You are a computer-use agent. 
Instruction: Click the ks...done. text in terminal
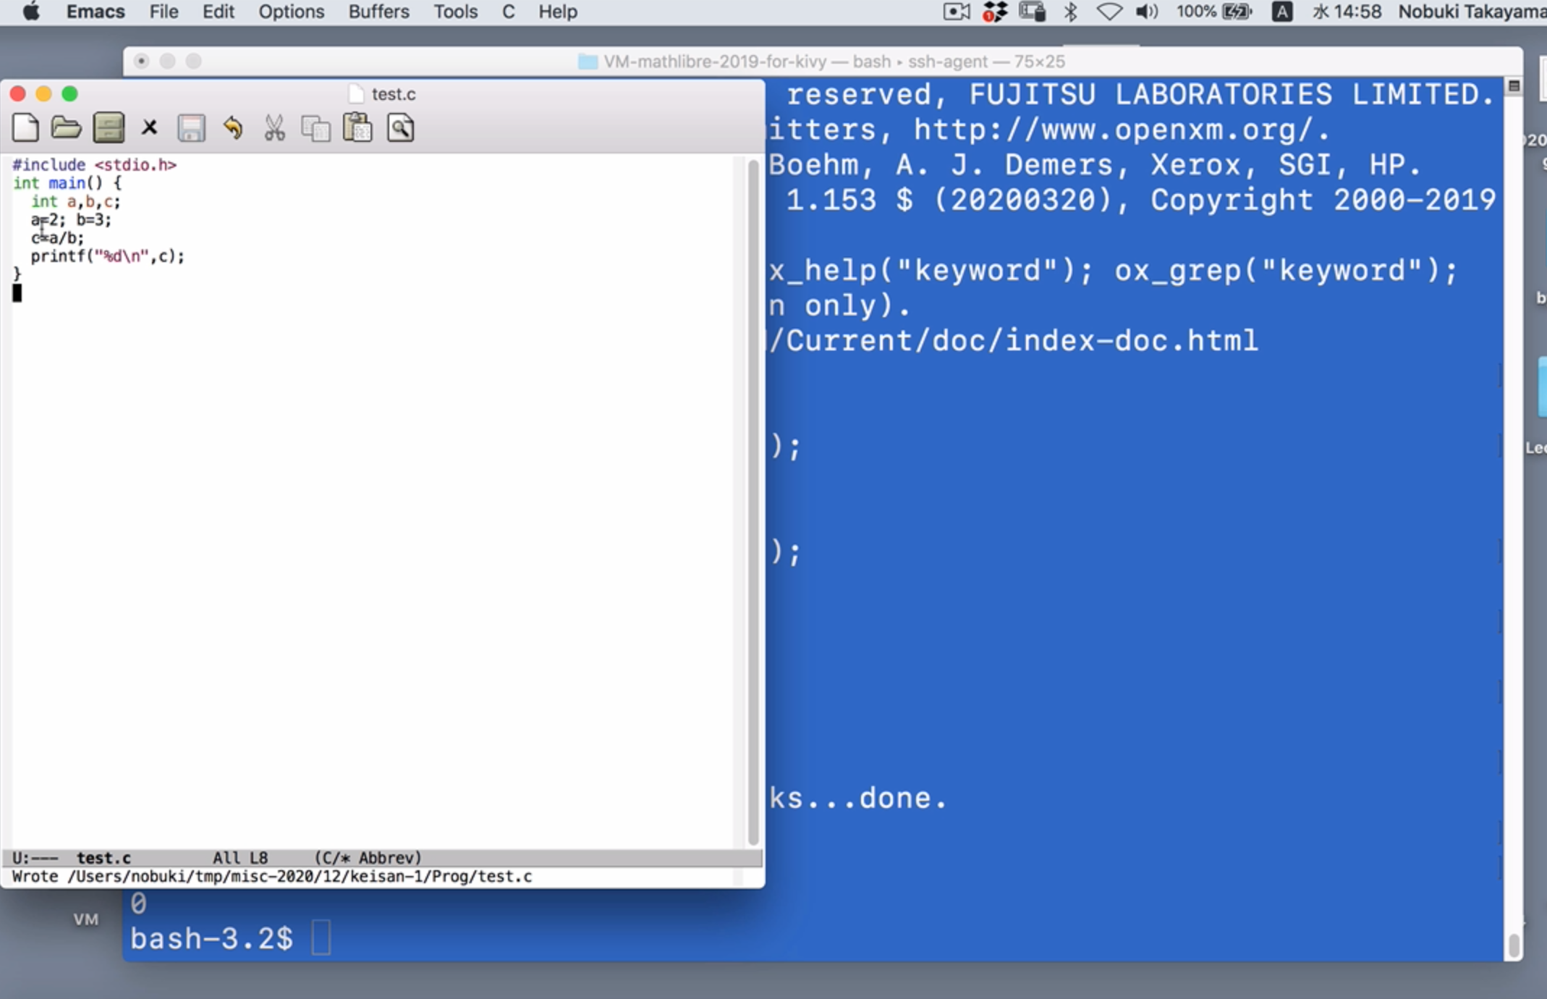tap(858, 798)
